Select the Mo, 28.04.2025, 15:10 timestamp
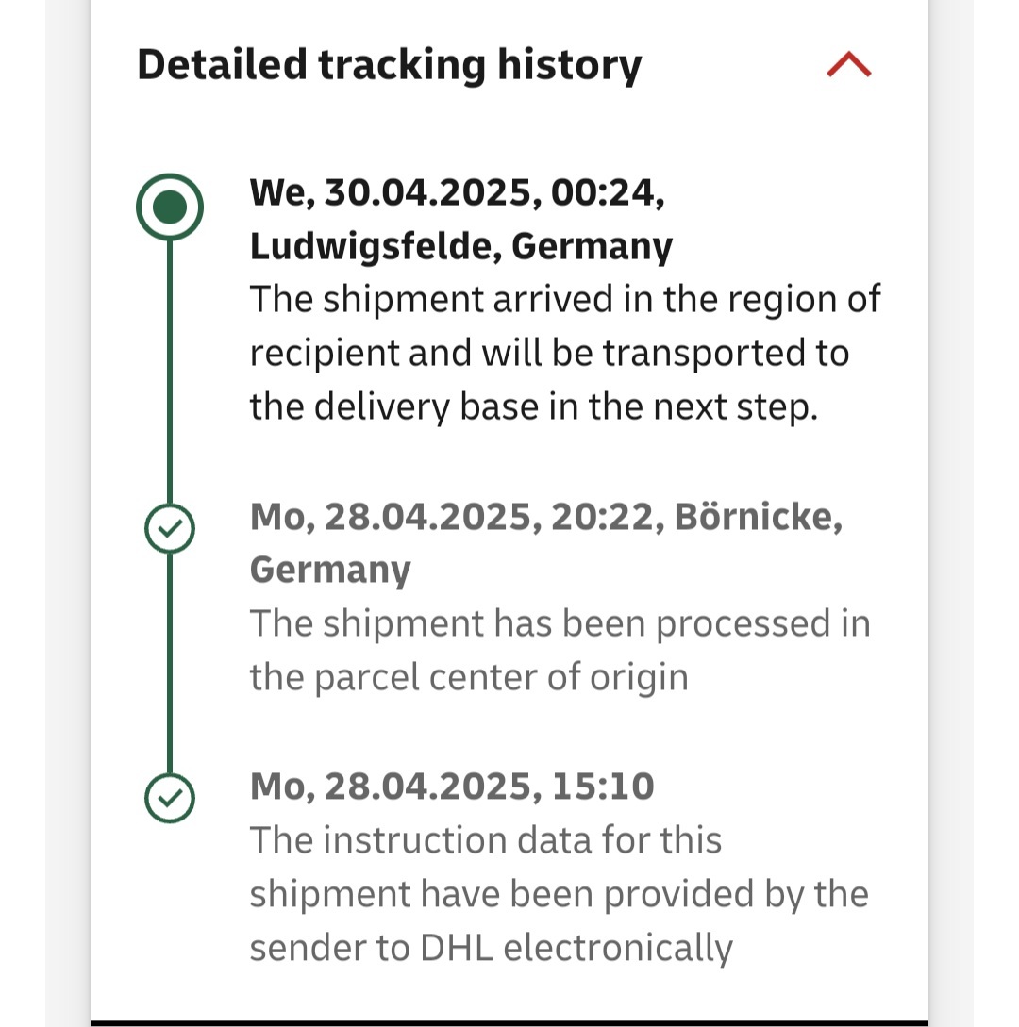 coord(451,787)
